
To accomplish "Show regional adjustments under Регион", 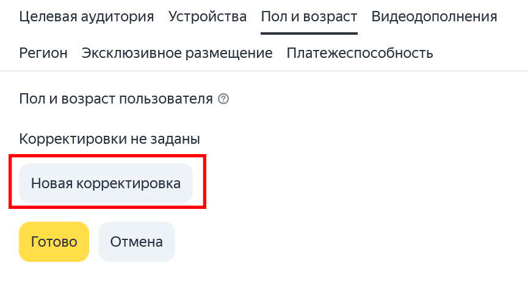I will [x=43, y=53].
